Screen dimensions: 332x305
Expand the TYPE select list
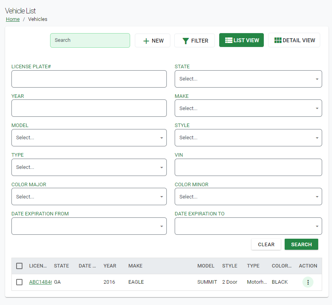point(89,167)
